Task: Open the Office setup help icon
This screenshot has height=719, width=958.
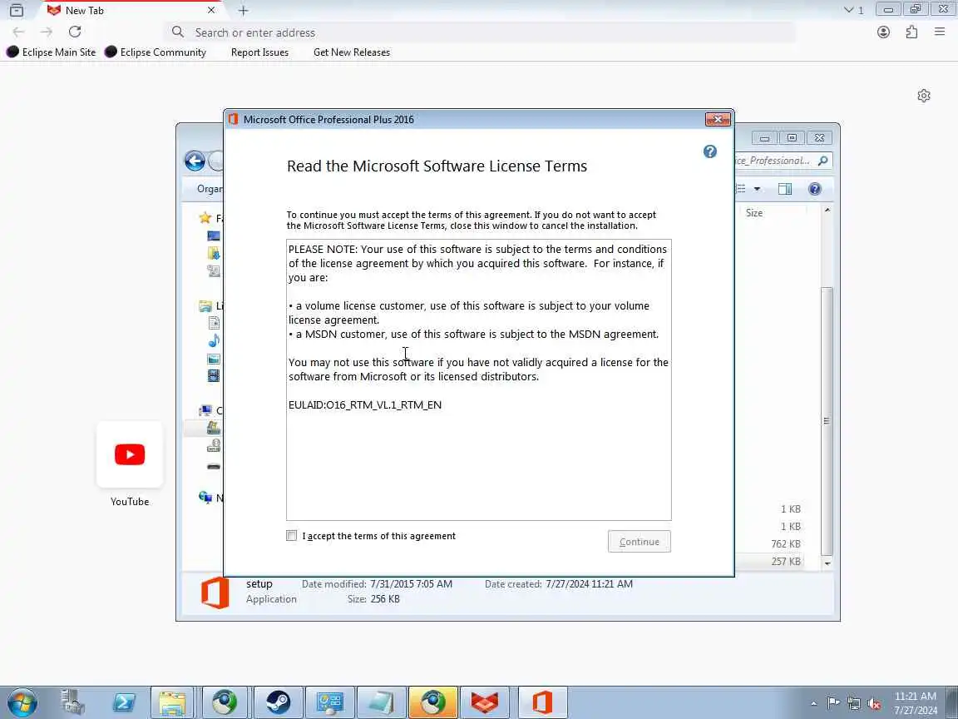Action: (x=709, y=151)
